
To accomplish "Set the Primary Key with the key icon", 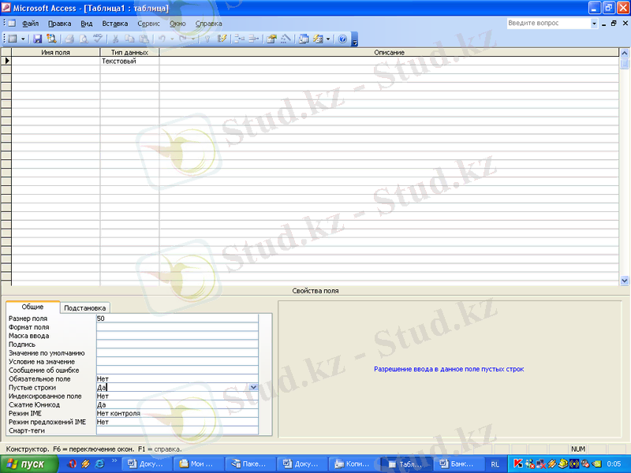I will [207, 39].
